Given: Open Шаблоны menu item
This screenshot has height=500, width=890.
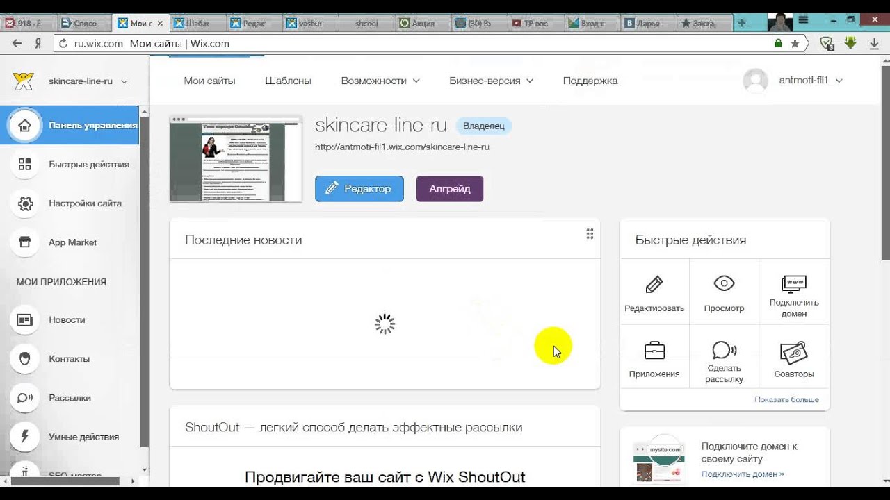Looking at the screenshot, I should tap(288, 81).
